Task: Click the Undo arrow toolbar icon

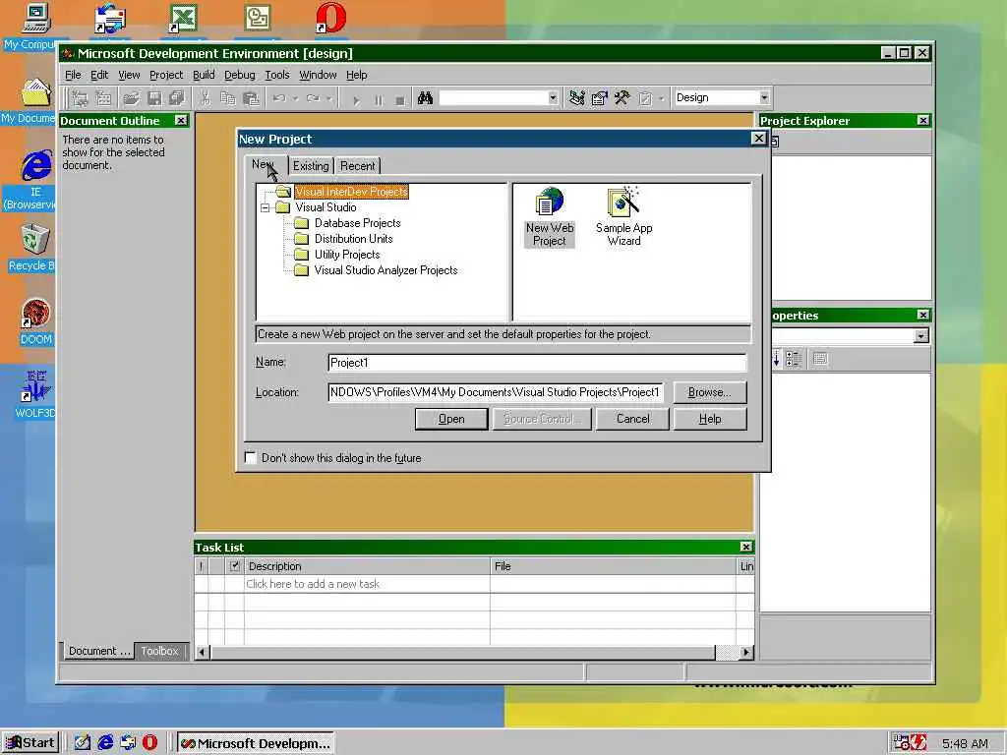Action: point(279,98)
